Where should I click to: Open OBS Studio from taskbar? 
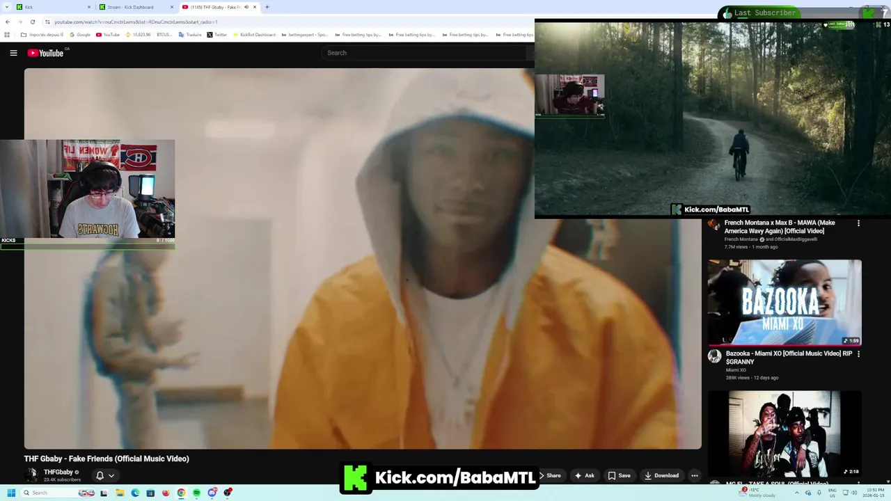click(x=228, y=493)
